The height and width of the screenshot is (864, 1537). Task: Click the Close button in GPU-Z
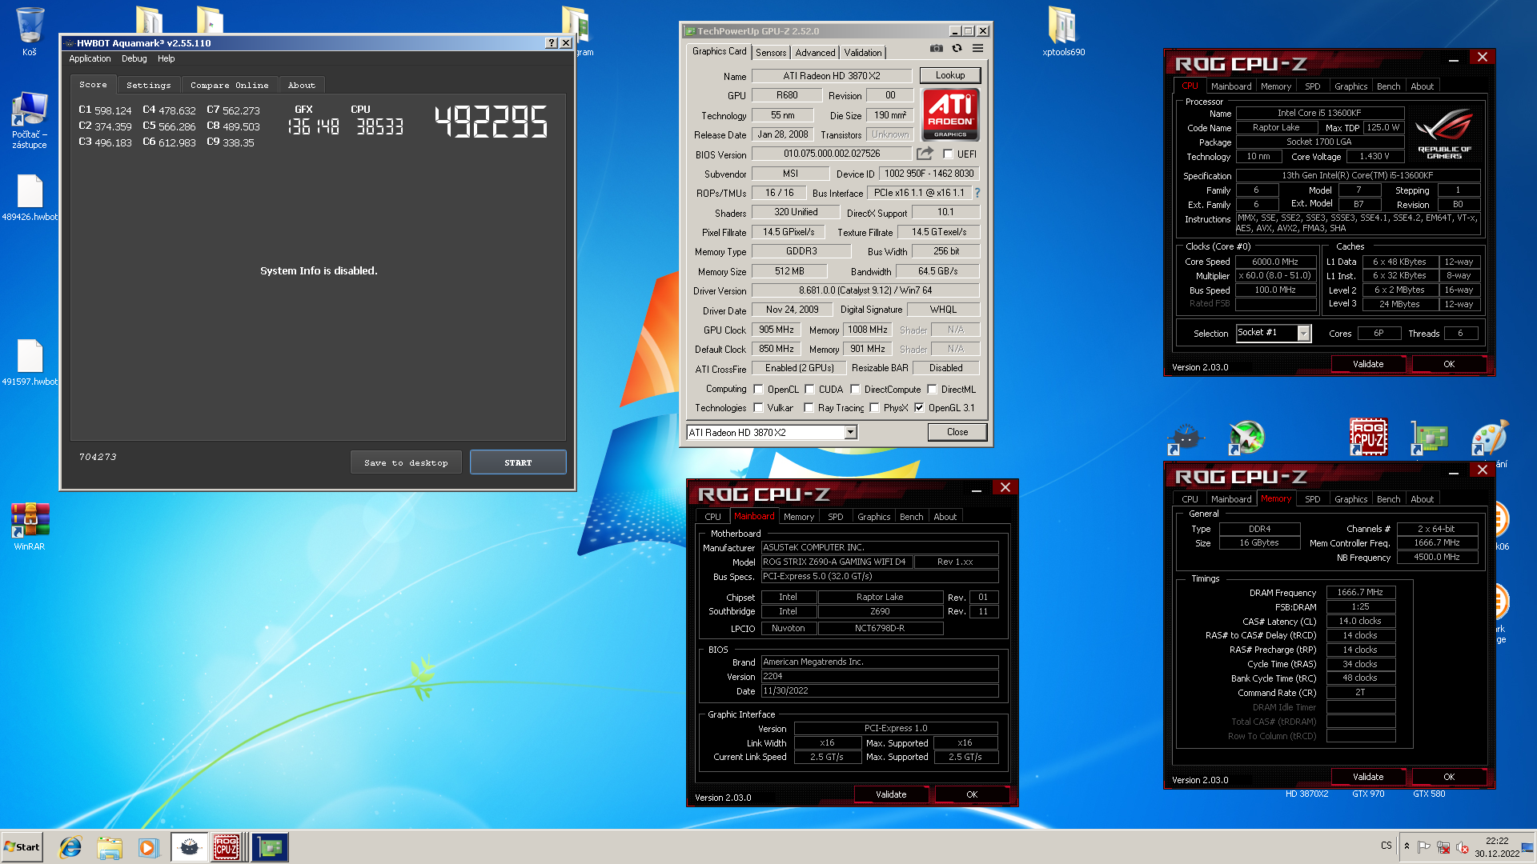957,432
